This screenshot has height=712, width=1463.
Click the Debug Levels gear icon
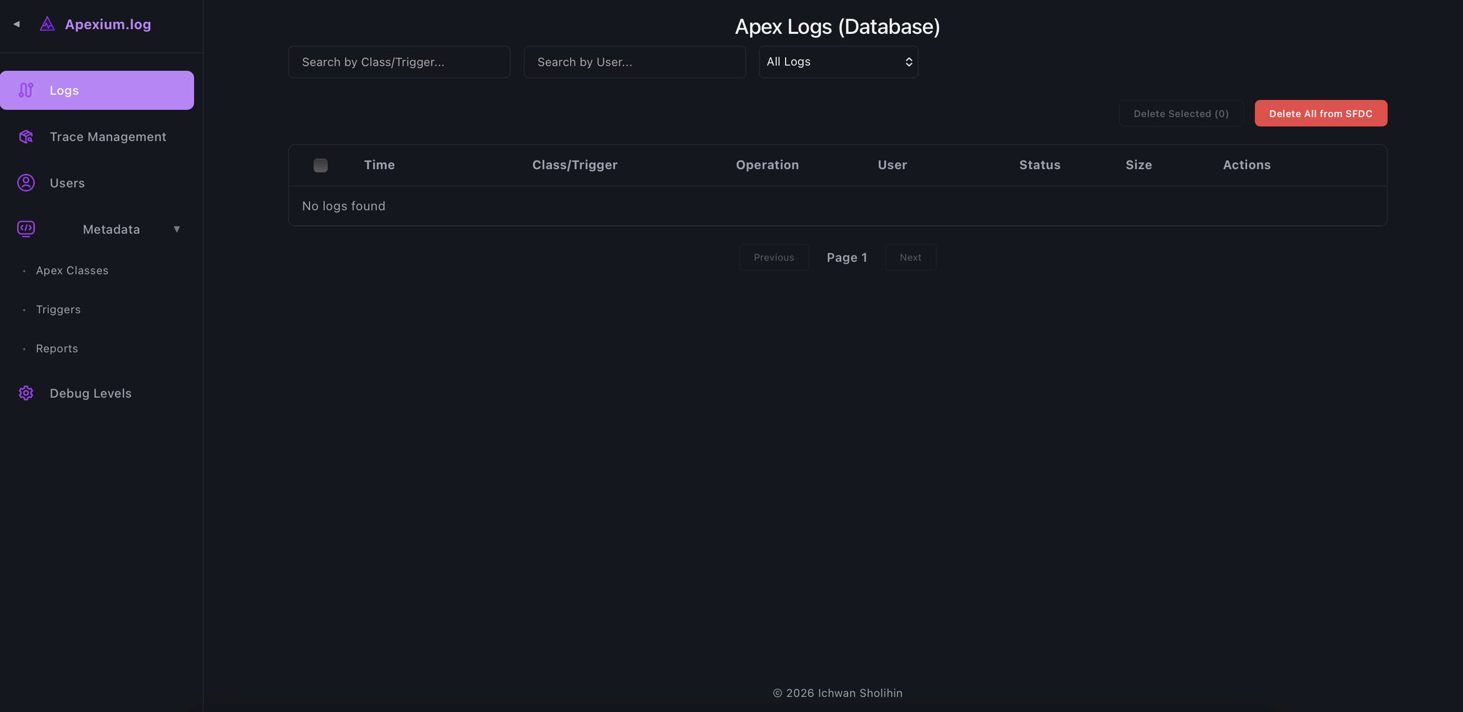pos(26,392)
